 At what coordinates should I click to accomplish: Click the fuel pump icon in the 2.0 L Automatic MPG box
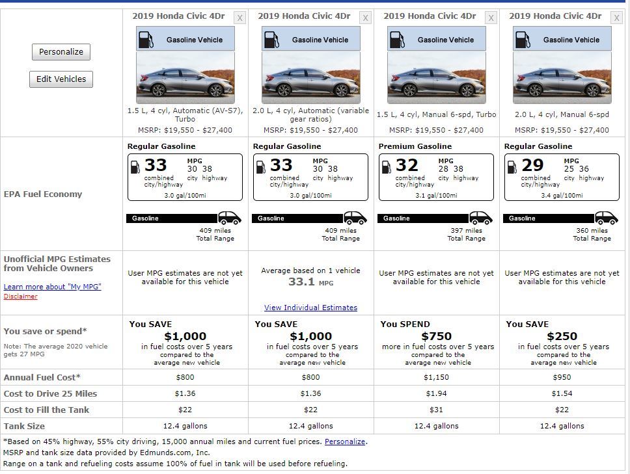[x=261, y=167]
